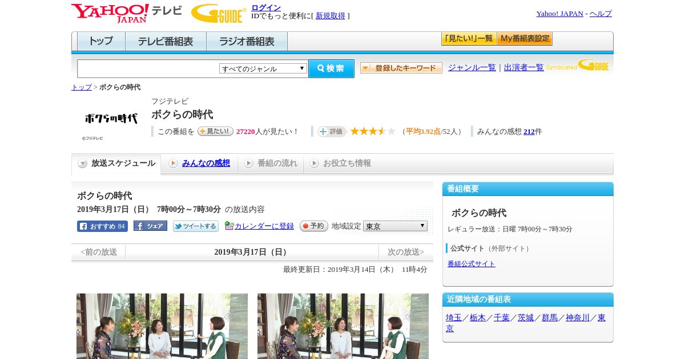Viewport: 685px width, 359px height.
Task: Click the 最終更新日 timestamp text
Action: click(355, 270)
